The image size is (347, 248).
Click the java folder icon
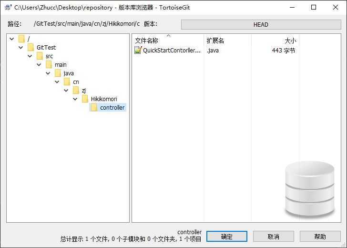click(58, 73)
